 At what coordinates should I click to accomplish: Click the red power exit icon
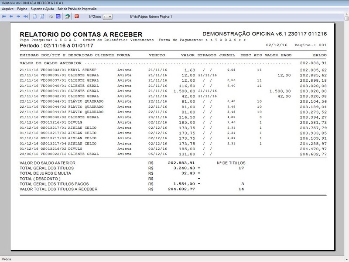77,16
